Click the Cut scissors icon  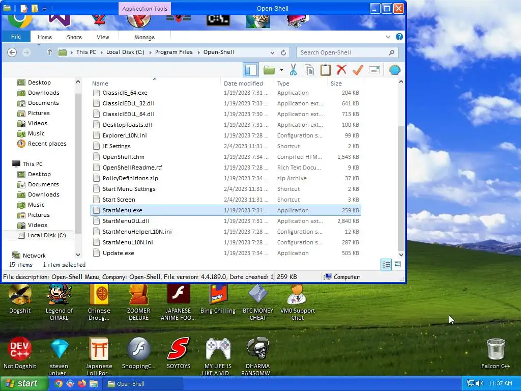tap(293, 70)
